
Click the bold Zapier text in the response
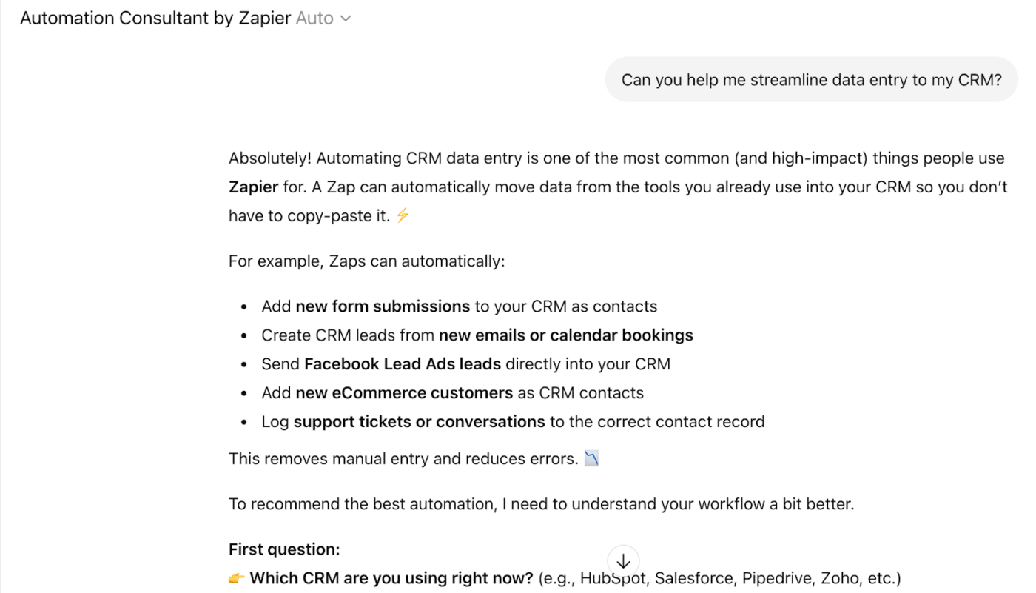coord(253,187)
